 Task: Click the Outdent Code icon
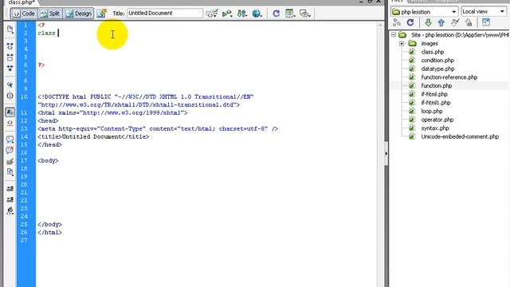click(x=10, y=199)
